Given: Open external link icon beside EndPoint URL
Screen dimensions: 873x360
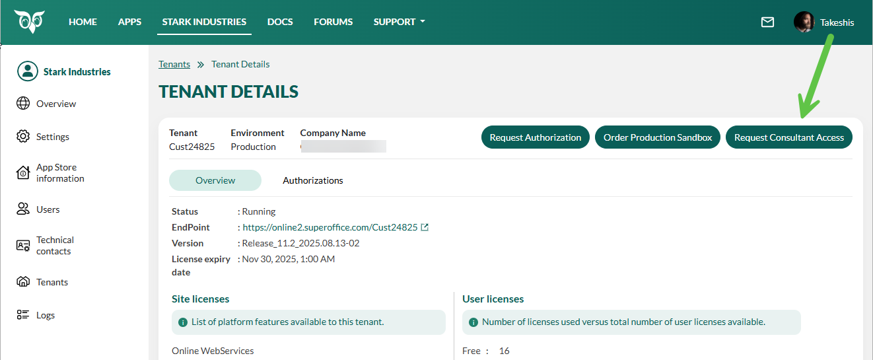Looking at the screenshot, I should [425, 227].
